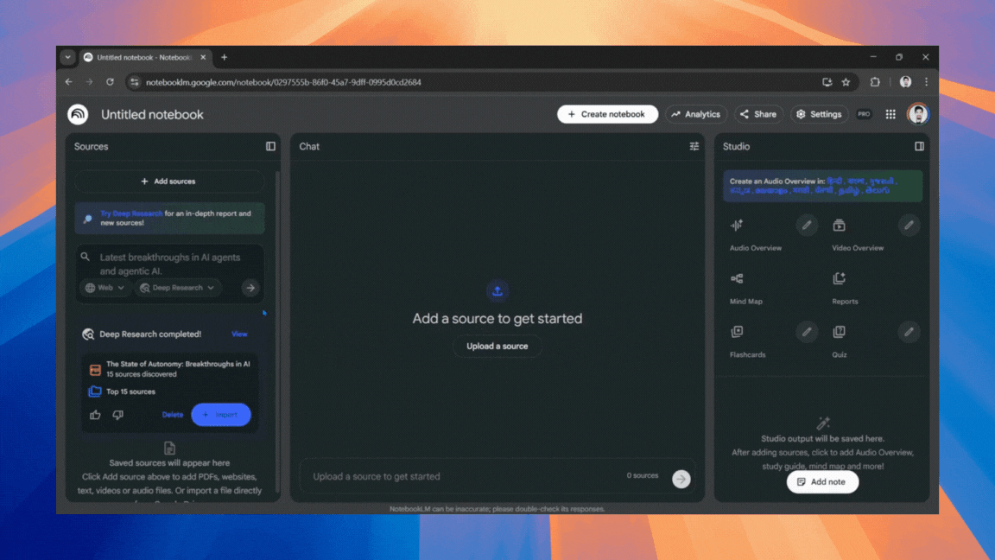The image size is (995, 560).
Task: Open Analytics
Action: (695, 114)
